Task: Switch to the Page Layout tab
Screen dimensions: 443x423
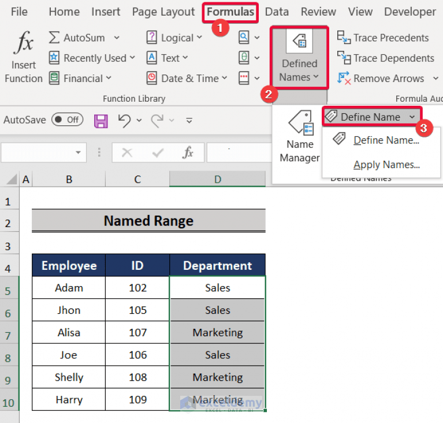Action: 163,12
